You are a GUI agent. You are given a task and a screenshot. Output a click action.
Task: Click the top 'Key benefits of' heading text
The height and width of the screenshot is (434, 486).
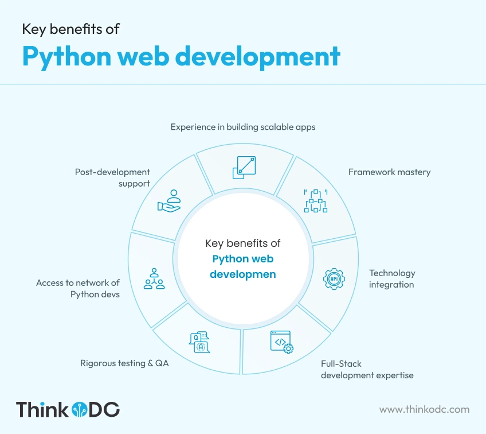(70, 29)
